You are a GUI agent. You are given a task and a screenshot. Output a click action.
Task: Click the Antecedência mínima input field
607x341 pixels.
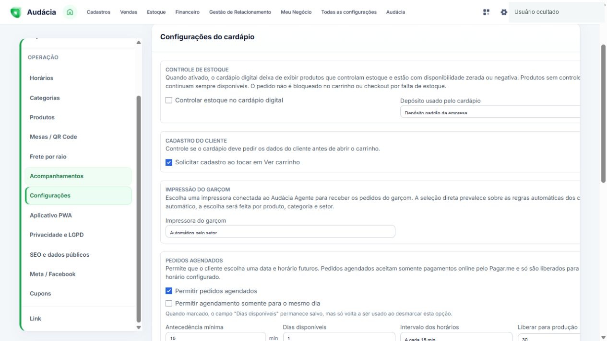coord(215,337)
